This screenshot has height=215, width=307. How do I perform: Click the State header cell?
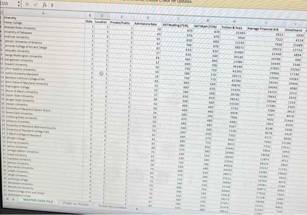89,21
